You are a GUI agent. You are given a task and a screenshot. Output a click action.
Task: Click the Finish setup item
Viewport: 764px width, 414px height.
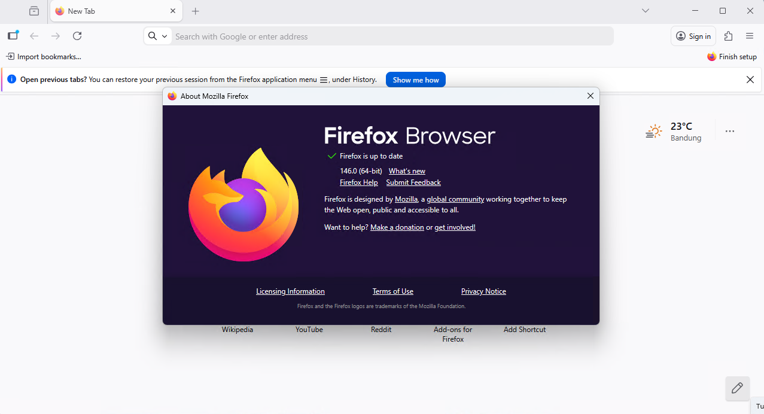(x=732, y=57)
